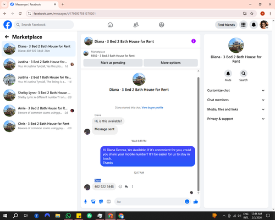Click the Mark as pending button

[113, 63]
